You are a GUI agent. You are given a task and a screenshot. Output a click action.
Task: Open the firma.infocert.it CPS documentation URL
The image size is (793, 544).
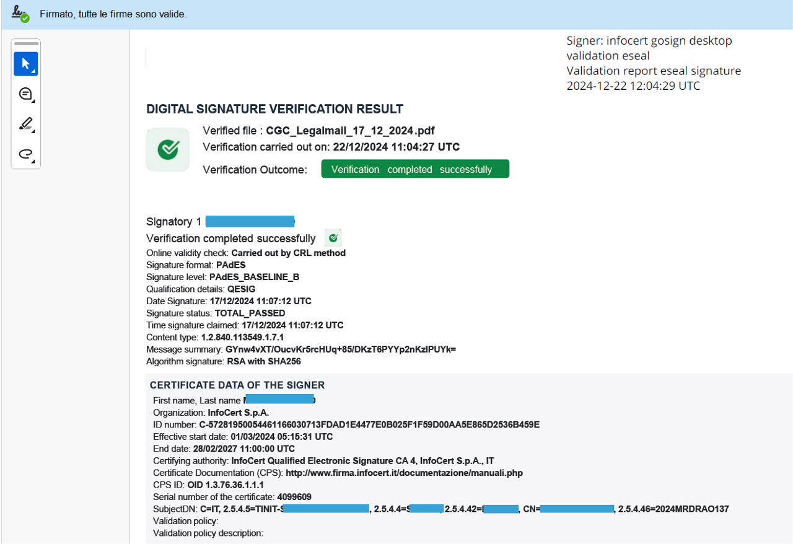point(404,473)
